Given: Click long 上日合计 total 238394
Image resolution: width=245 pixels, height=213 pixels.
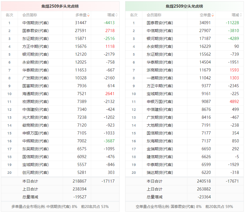Looking at the screenshot, I should [80, 189].
